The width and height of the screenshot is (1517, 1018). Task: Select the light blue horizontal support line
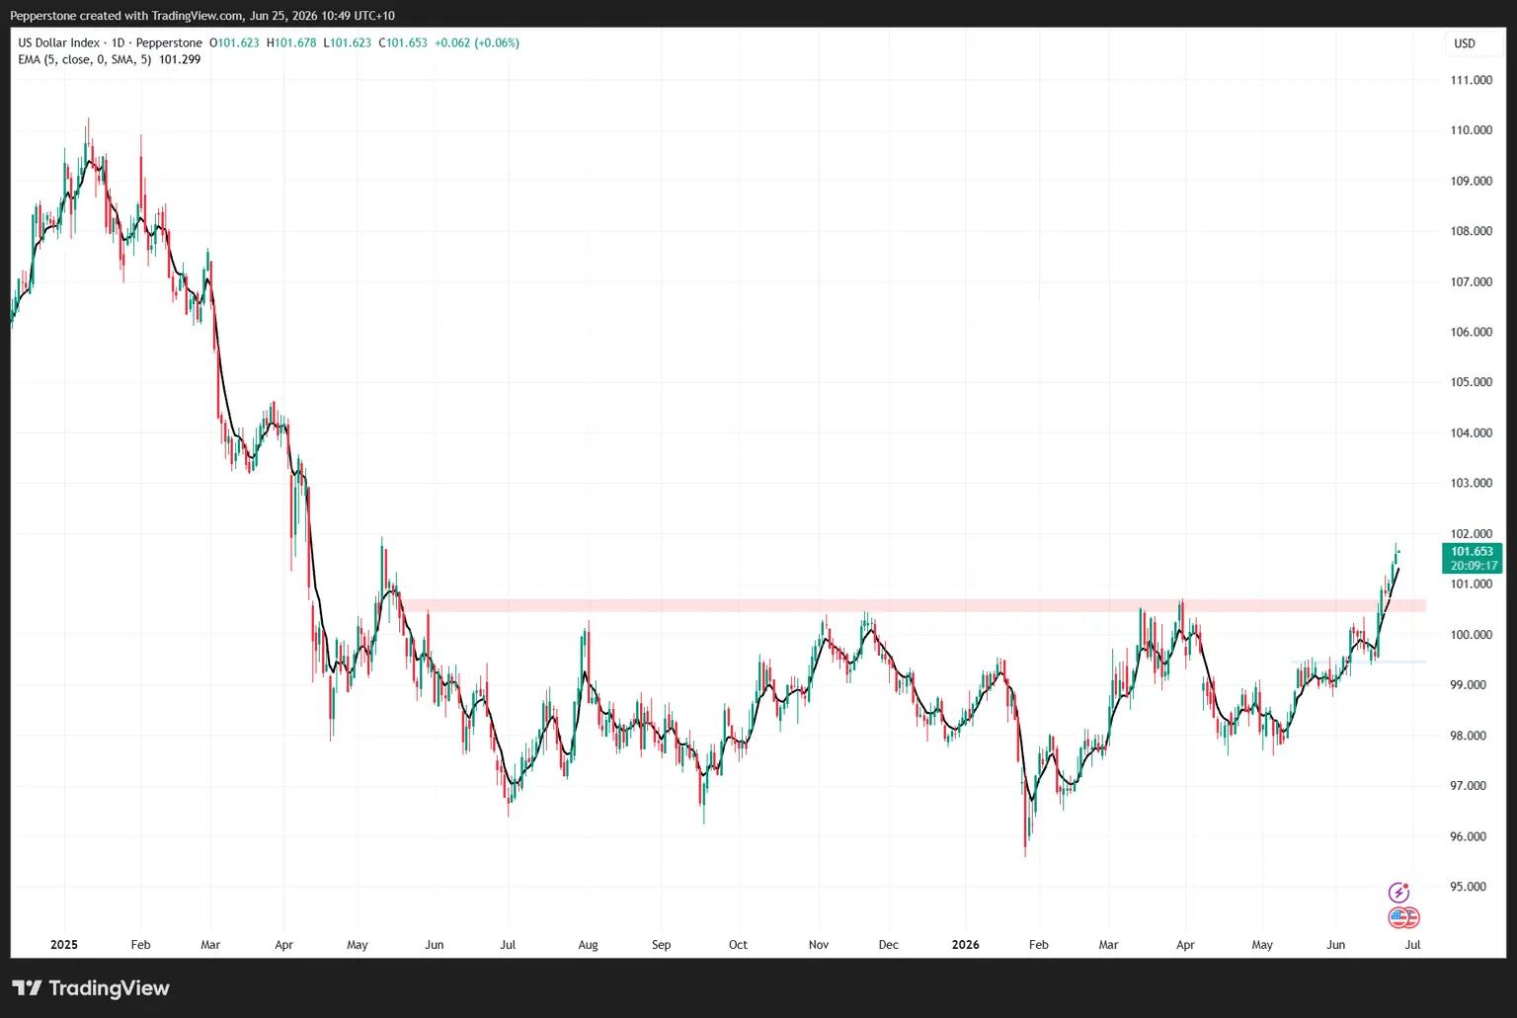pyautogui.click(x=1358, y=662)
